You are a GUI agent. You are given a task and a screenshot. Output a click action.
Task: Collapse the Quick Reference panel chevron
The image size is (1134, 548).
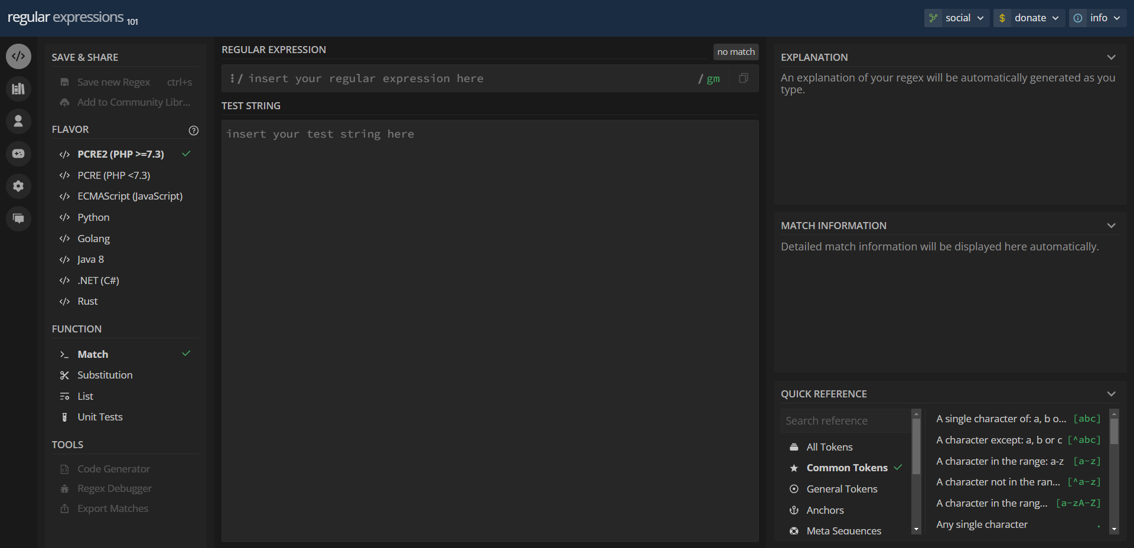click(x=1111, y=394)
